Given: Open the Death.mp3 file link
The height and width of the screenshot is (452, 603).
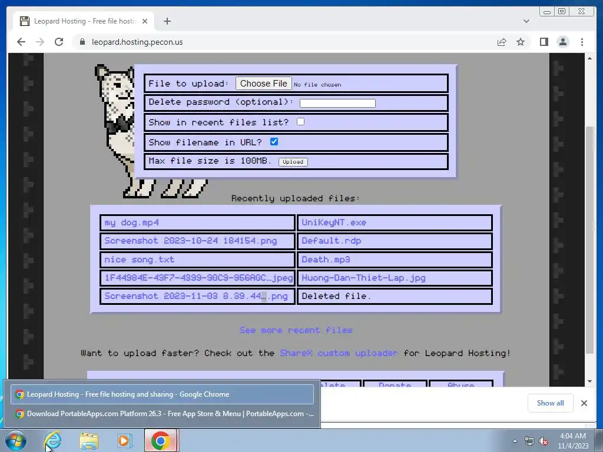Looking at the screenshot, I should pos(326,260).
